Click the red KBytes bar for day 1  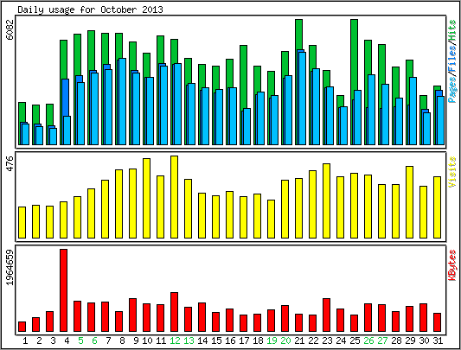tap(22, 327)
